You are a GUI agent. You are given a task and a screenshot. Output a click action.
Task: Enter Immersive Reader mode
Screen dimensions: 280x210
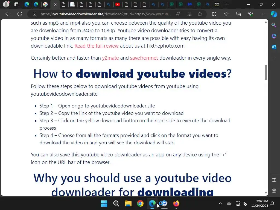[x=189, y=14]
